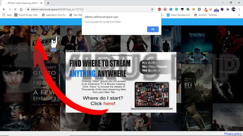Open the scrumblr - Techlose bookmark
The width and height of the screenshot is (243, 136).
[206, 15]
